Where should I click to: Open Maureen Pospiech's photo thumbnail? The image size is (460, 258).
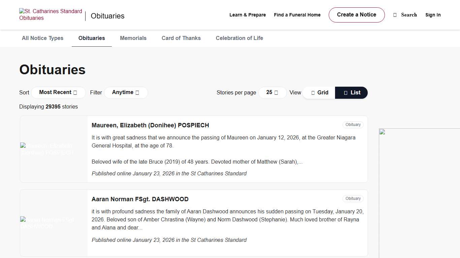(54, 149)
